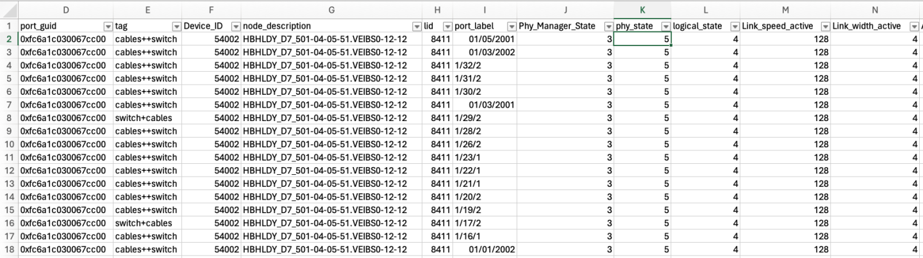Select the row 8 header
The image size is (923, 258).
(9, 118)
